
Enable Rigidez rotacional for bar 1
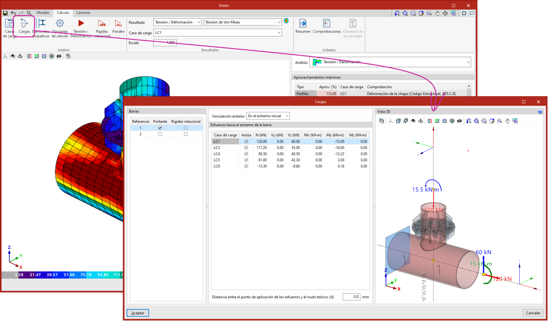(186, 128)
